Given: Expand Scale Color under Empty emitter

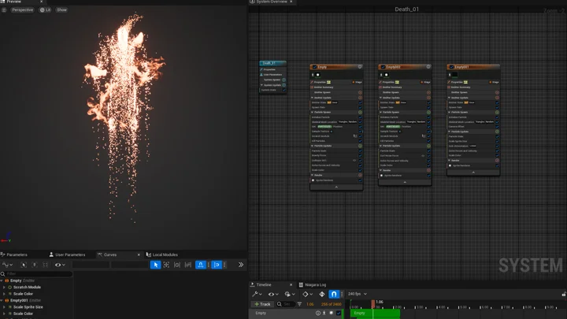Looking at the screenshot, I should [x=5, y=294].
